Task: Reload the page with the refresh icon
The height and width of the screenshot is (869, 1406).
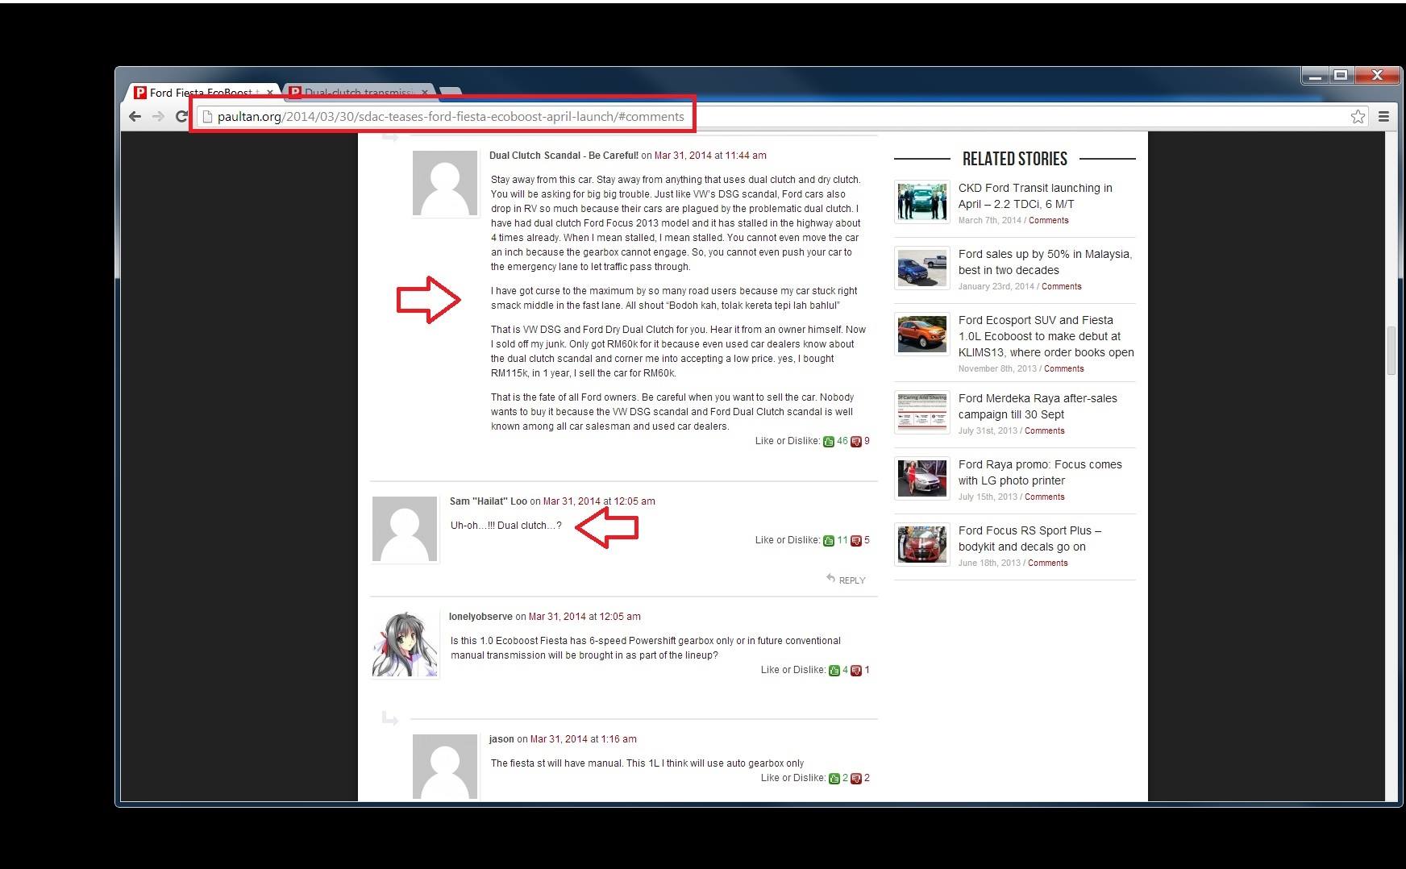Action: 181,117
